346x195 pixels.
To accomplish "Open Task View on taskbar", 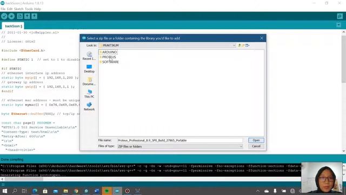I will click(x=24, y=191).
